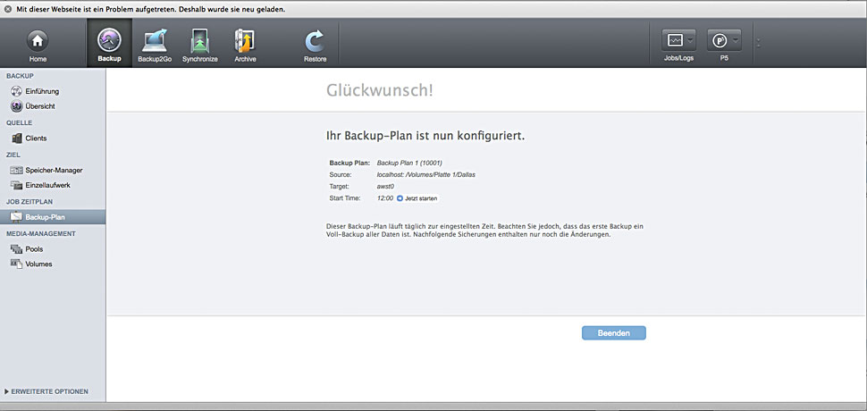867x411 pixels.
Task: Select Backup-Plan under Job Zeitplan
Action: [45, 217]
